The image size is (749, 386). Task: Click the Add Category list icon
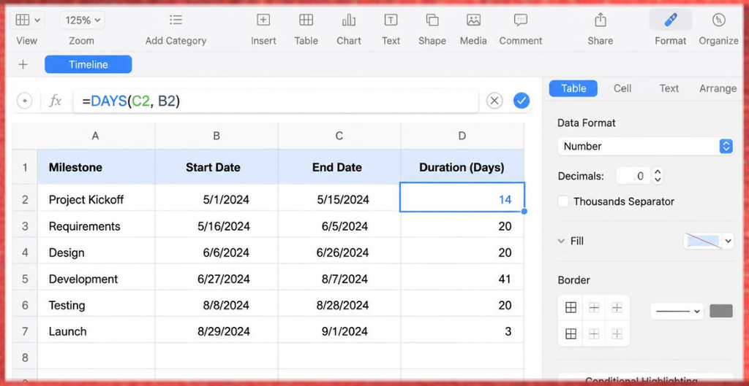[x=176, y=20]
